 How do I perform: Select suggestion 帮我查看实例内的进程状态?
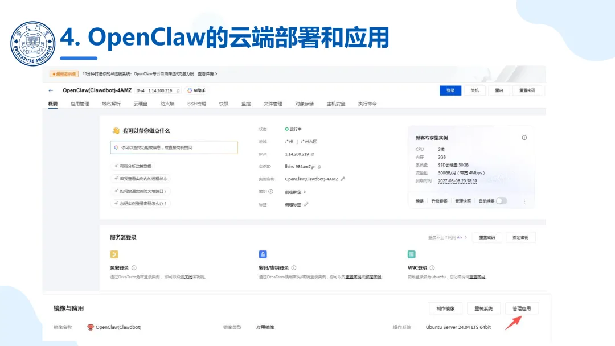point(141,179)
